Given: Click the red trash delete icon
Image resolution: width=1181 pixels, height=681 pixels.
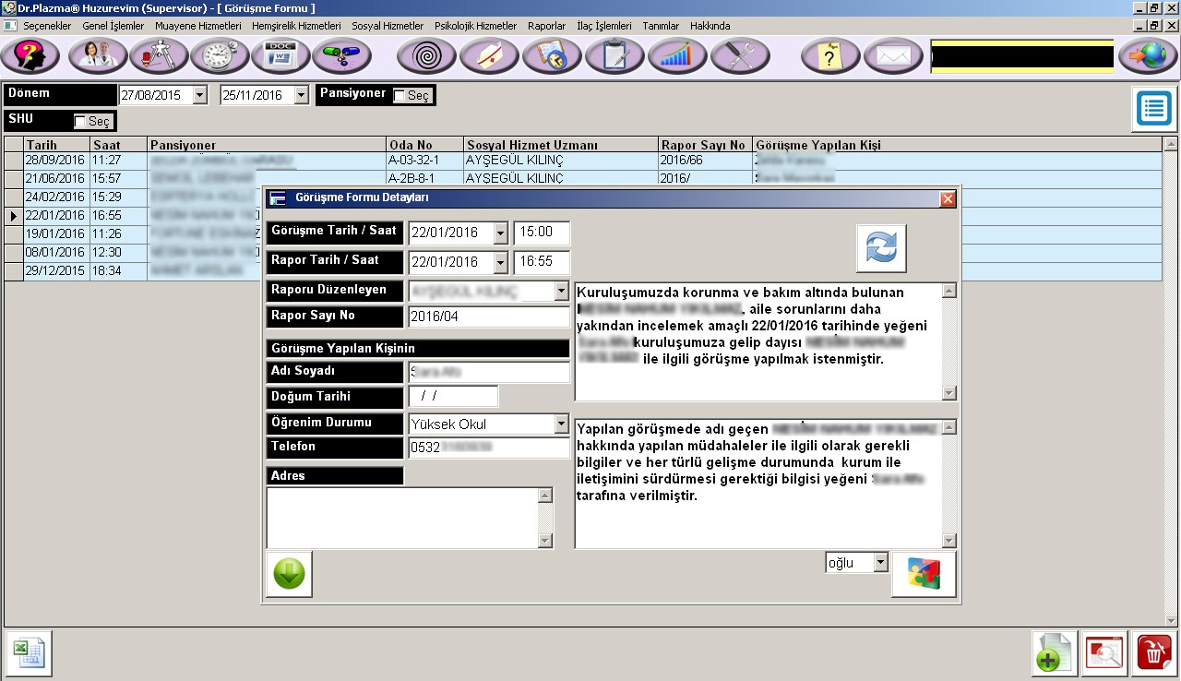Looking at the screenshot, I should 1154,653.
